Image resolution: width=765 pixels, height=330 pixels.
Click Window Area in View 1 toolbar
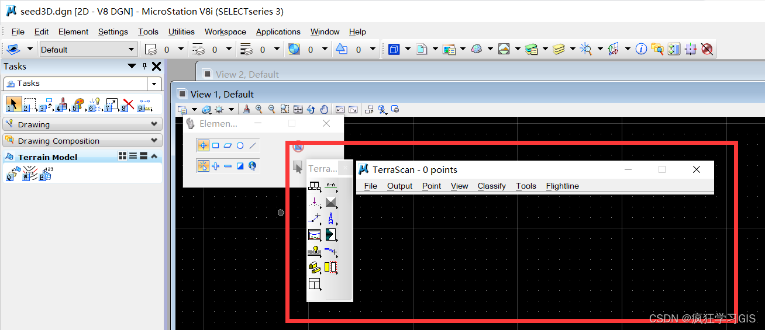click(285, 109)
